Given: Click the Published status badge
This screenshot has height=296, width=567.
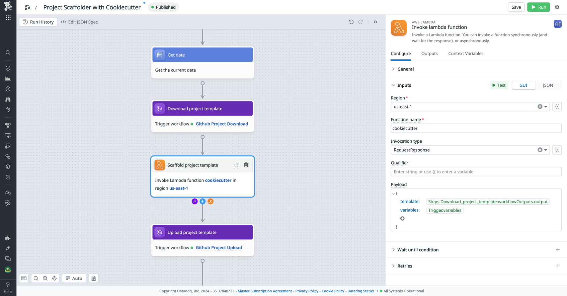Looking at the screenshot, I should pyautogui.click(x=163, y=7).
